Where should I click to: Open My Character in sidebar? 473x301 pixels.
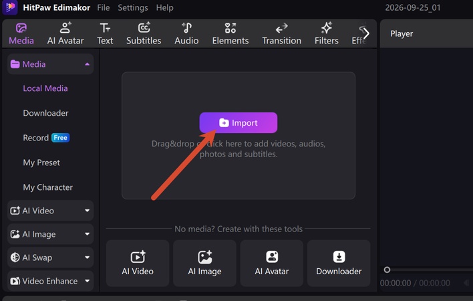47,187
